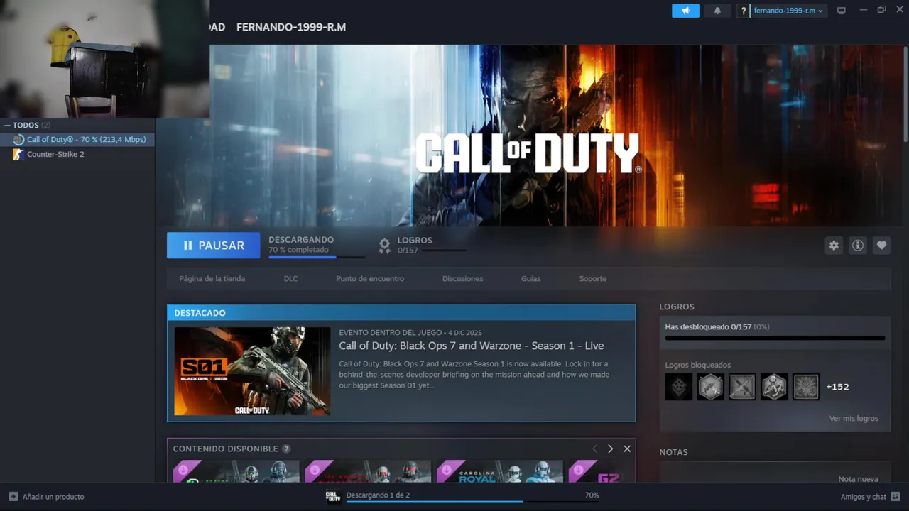This screenshot has height=511, width=909.
Task: Pause the Call of Duty download
Action: (x=213, y=246)
